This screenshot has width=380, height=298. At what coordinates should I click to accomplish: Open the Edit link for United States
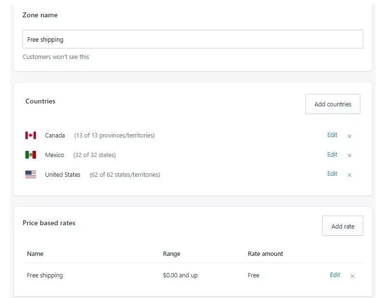click(x=332, y=174)
